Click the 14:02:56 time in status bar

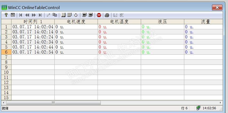coord(209,108)
